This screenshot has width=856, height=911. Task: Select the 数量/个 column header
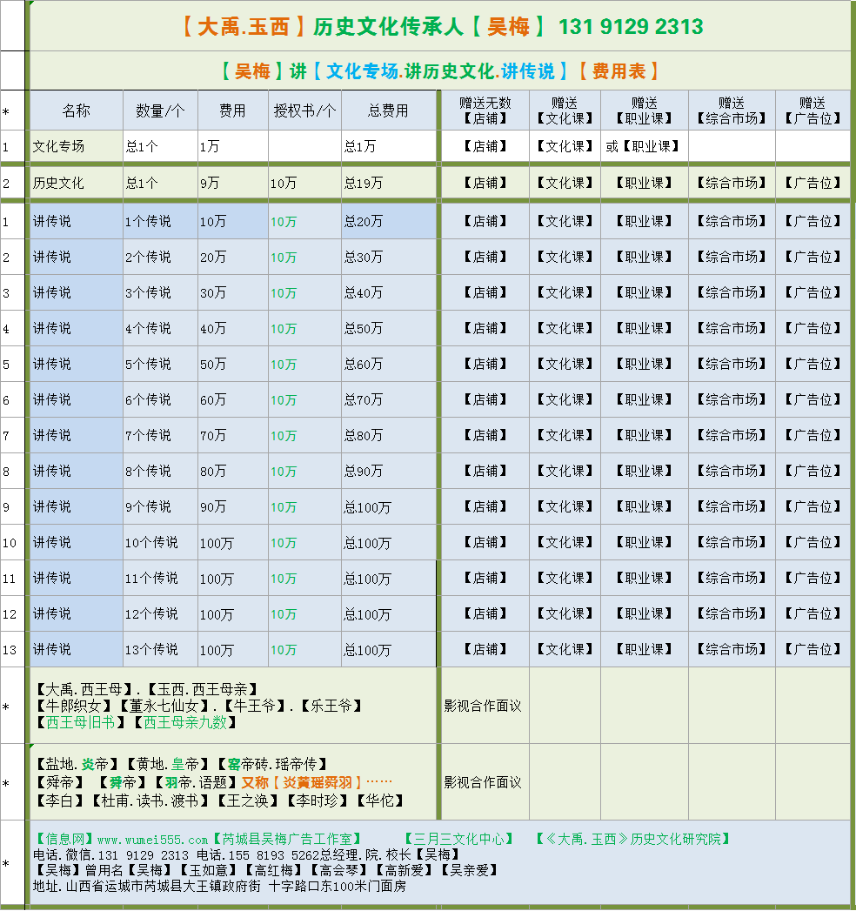pos(160,111)
